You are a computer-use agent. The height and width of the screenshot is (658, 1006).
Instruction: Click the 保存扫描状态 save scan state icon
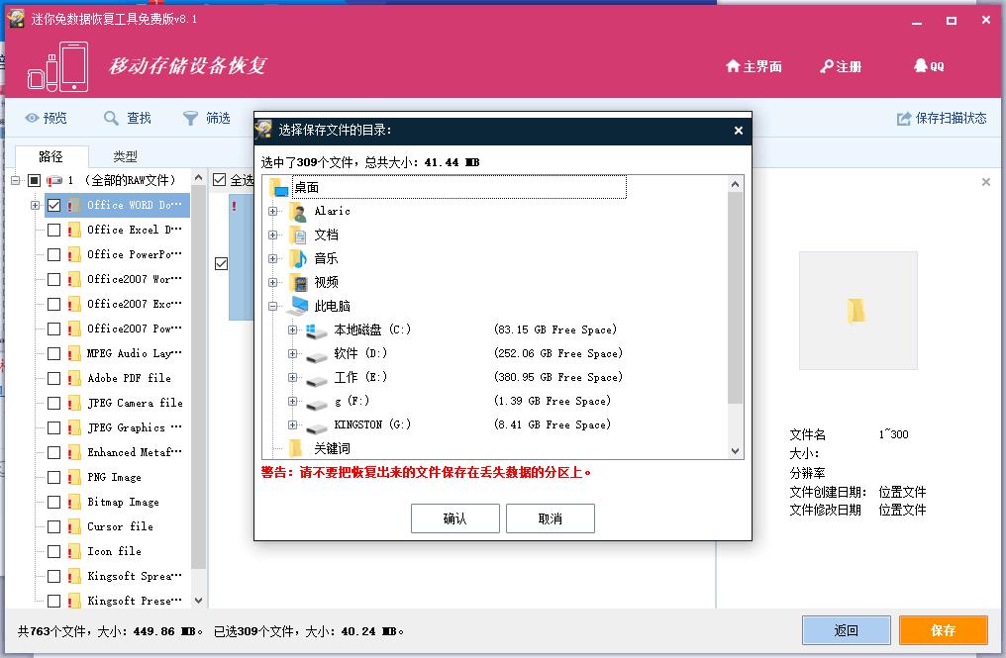pos(902,118)
